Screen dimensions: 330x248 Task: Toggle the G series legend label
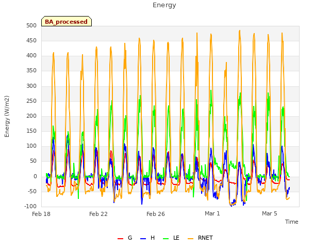click(x=130, y=238)
